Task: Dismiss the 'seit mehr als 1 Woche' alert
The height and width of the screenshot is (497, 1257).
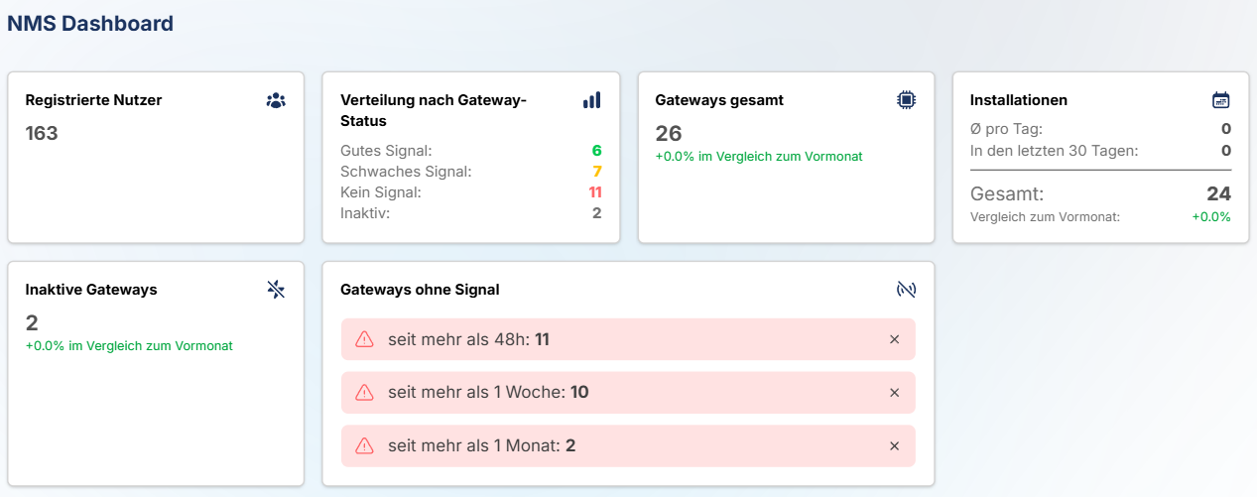Action: [894, 393]
